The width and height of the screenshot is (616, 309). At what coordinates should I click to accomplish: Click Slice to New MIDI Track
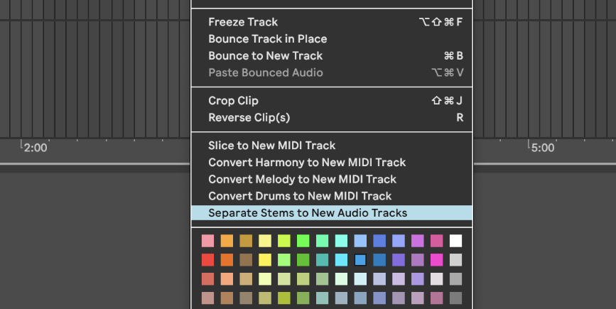point(271,146)
